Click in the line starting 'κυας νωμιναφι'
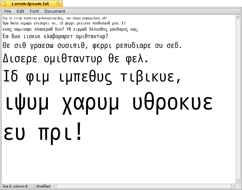 coord(71,29)
